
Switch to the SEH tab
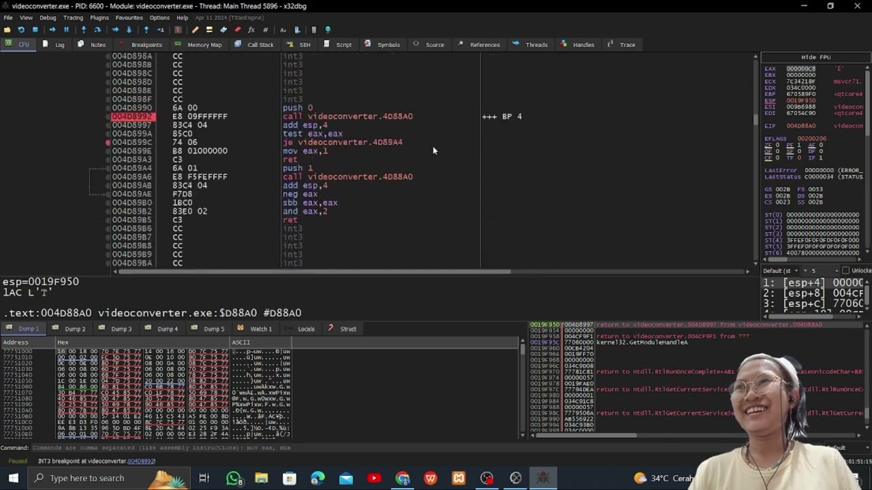coord(298,45)
